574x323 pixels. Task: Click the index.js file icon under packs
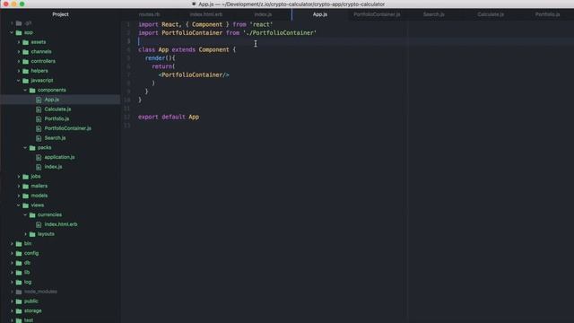tap(39, 167)
